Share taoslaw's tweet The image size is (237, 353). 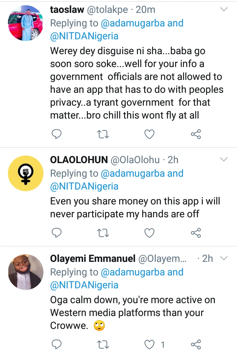196,134
